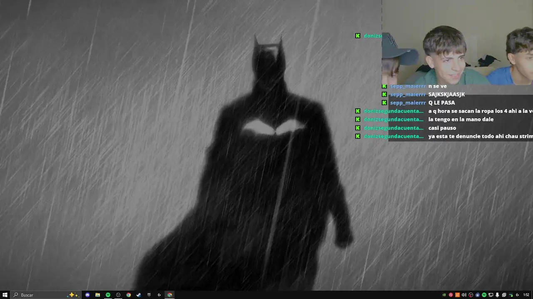
Task: Open Spotify from the taskbar
Action: coord(108,295)
